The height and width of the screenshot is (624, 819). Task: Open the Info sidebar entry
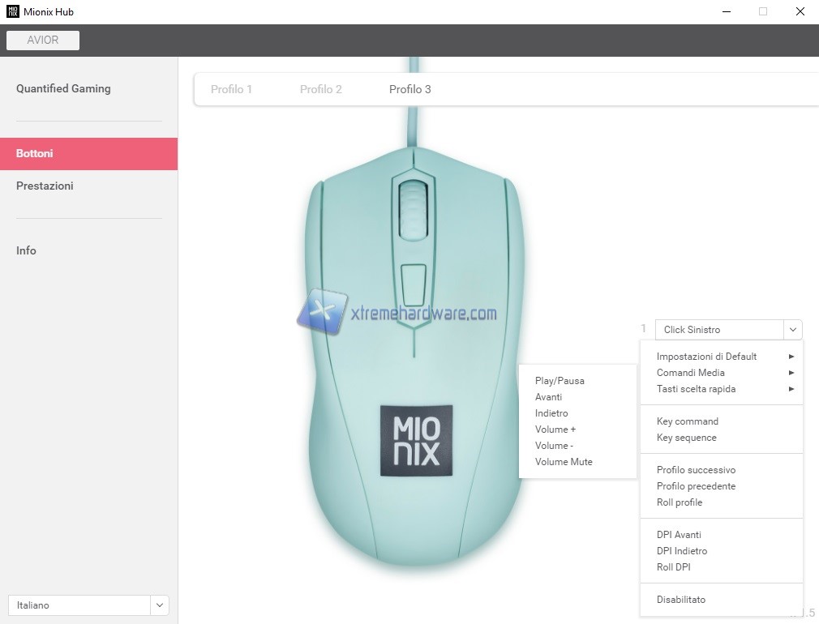(x=26, y=250)
